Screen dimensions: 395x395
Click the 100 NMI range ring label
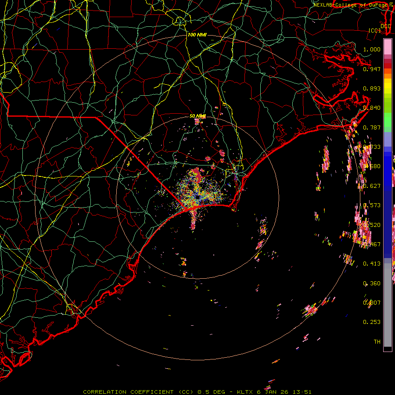pos(197,35)
